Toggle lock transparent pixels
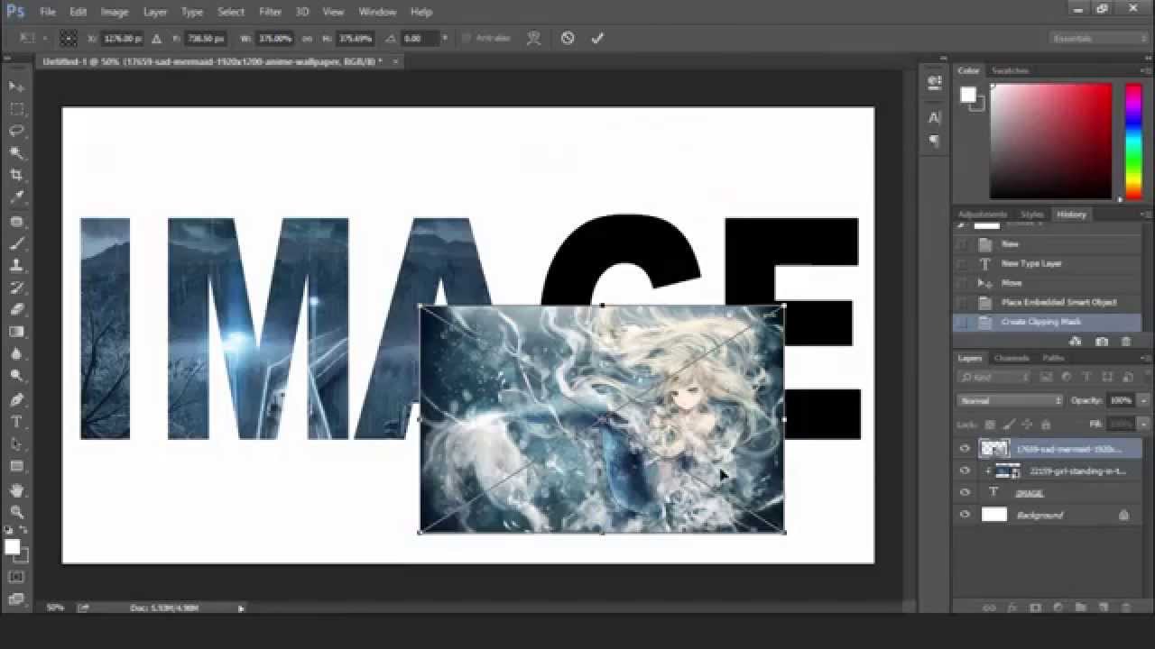Screen dimensions: 1155x649 click(990, 424)
